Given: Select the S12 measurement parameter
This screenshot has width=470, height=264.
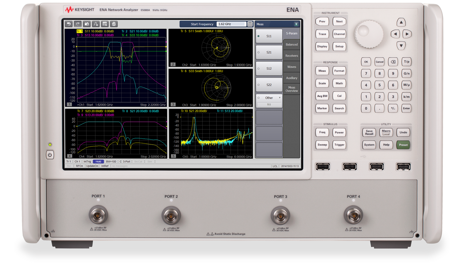Looking at the screenshot, I should coord(269,68).
